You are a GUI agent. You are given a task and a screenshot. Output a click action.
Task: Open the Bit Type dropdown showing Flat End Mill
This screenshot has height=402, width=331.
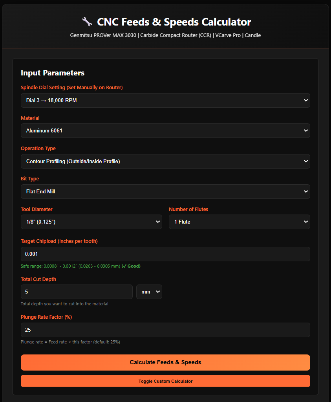[165, 191]
